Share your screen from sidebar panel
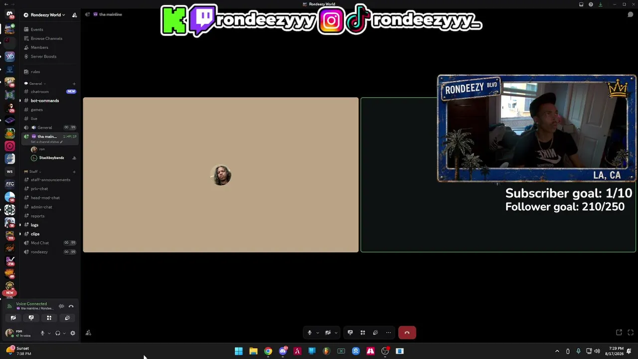 [31, 318]
